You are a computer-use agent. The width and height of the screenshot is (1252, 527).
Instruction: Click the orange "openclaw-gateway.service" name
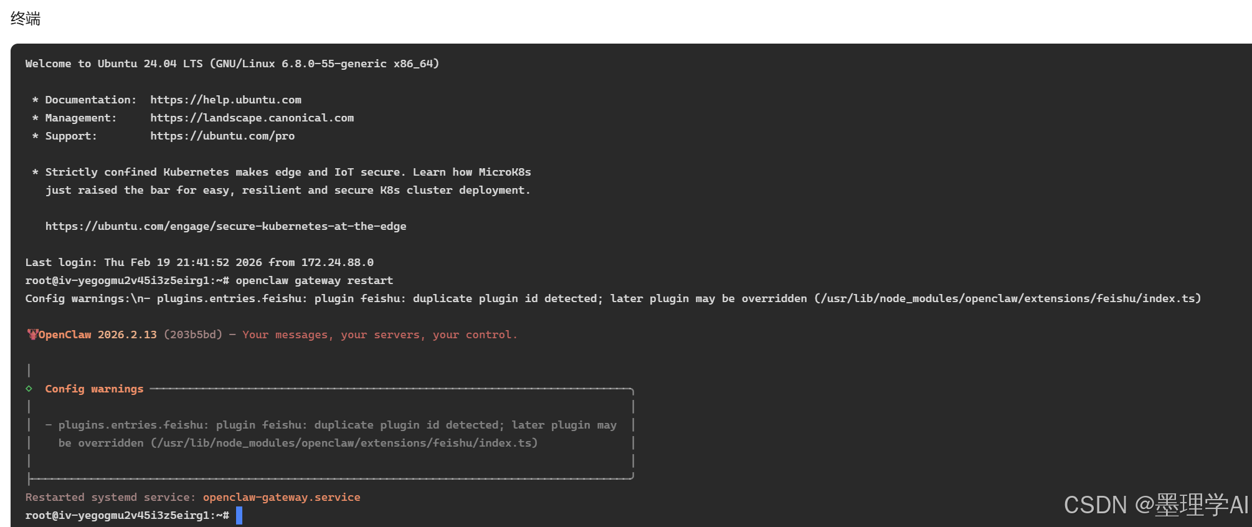coord(282,497)
